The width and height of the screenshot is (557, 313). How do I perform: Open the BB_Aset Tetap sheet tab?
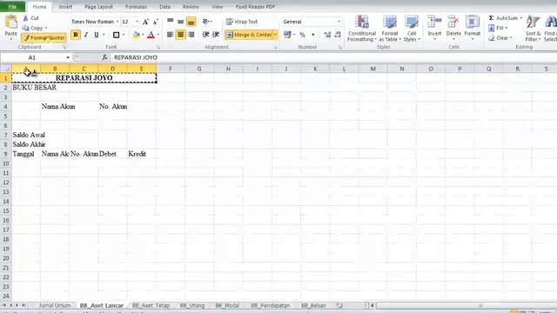coord(151,305)
